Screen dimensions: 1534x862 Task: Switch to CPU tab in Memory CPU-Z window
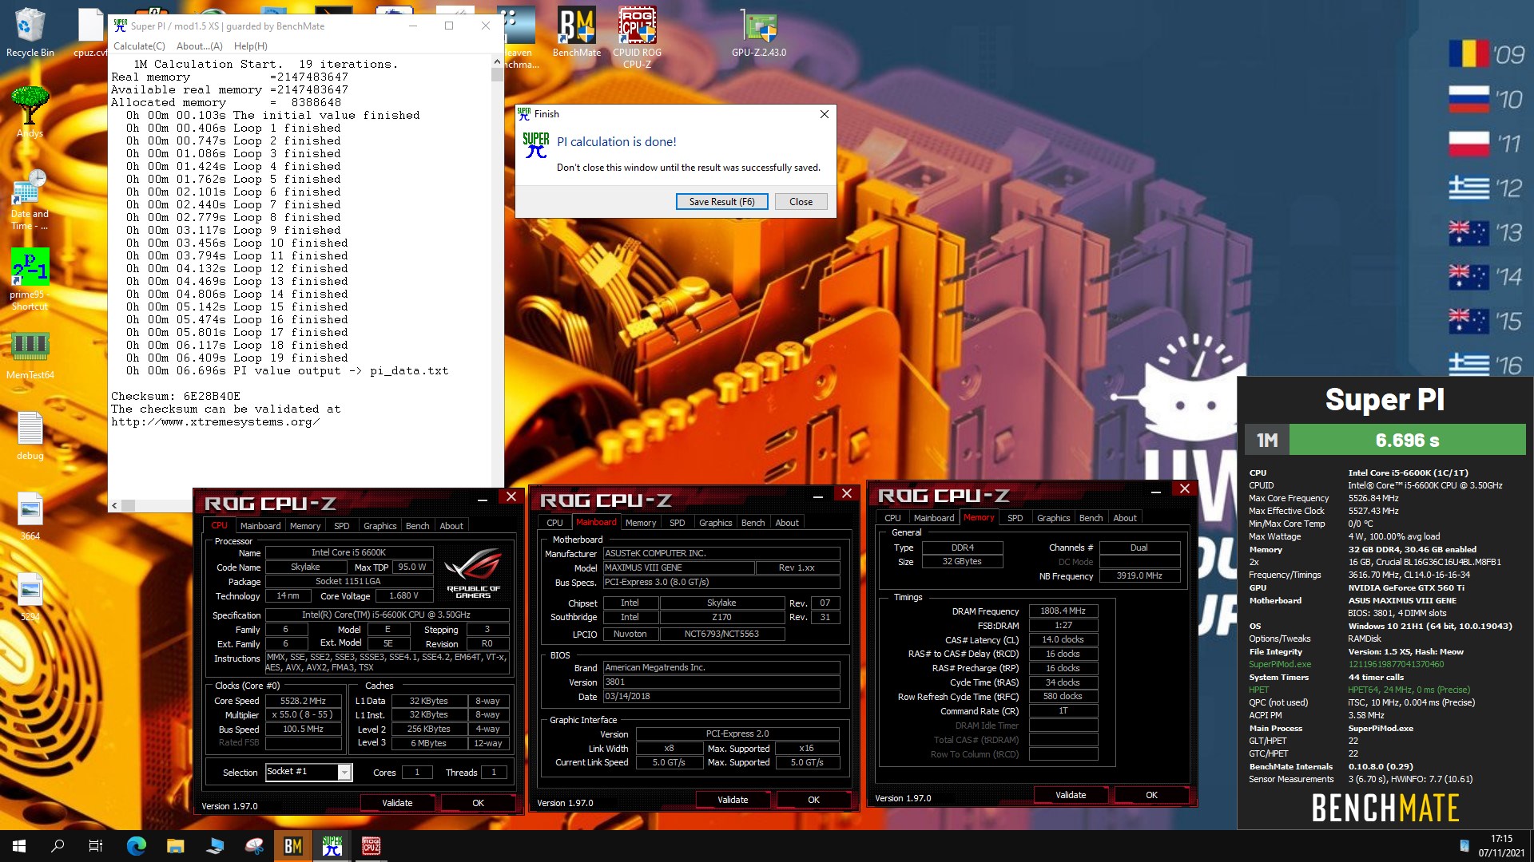coord(892,518)
